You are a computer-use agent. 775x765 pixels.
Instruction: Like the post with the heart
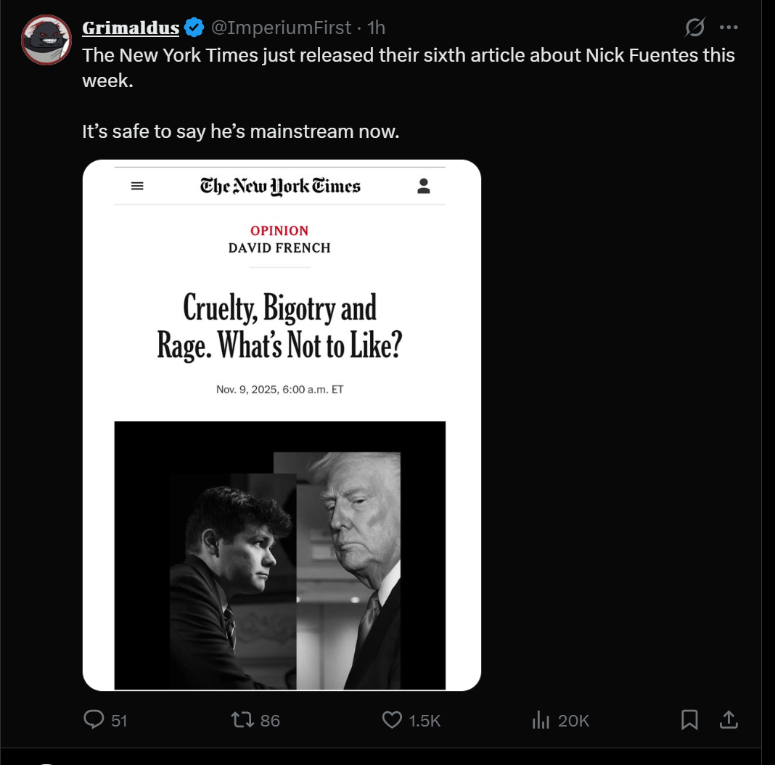click(392, 719)
